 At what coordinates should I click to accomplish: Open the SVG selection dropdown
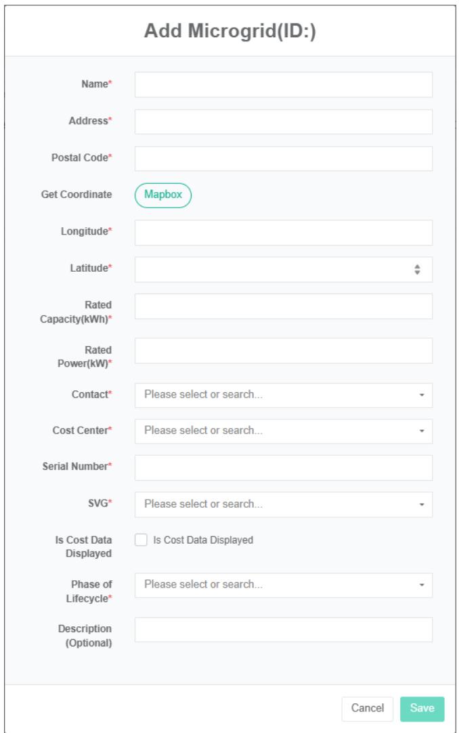tap(283, 504)
